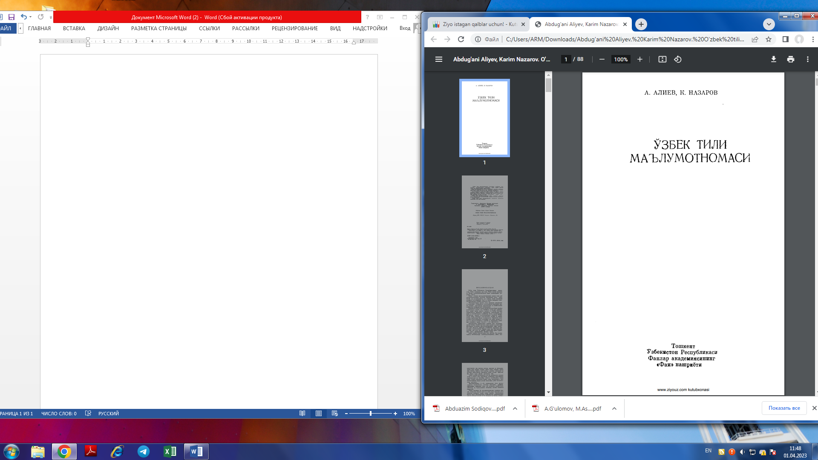Toggle Chrome side panel
Image resolution: width=818 pixels, height=460 pixels.
(786, 39)
